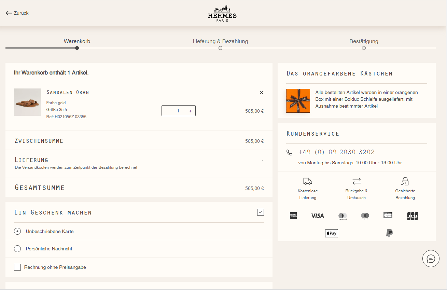447x290 pixels.
Task: Click the Kostenlose Lieferung truck icon
Action: (308, 181)
